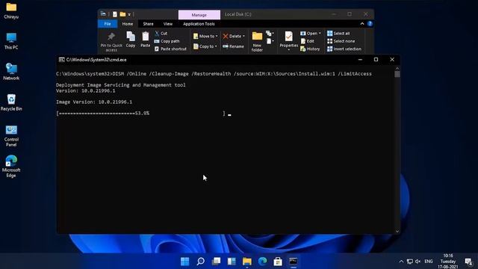Open Microsoft Store from taskbar

click(278, 262)
